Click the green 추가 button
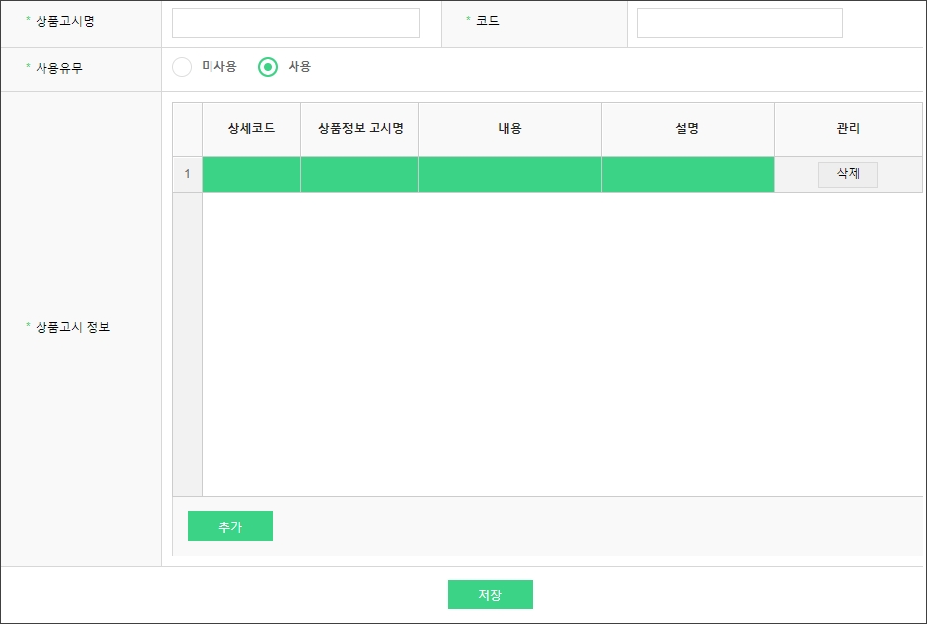Image resolution: width=927 pixels, height=624 pixels. [x=229, y=527]
